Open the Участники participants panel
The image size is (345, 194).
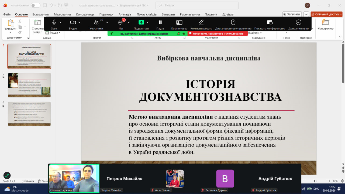[x=96, y=22]
